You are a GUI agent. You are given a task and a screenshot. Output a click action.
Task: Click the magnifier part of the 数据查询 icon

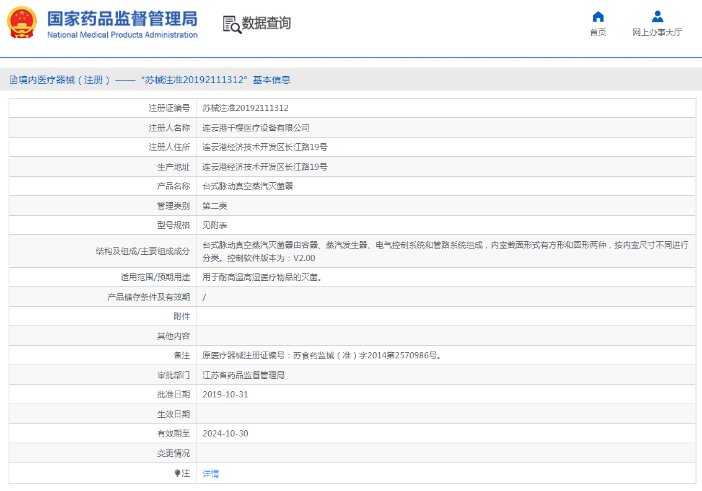234,28
